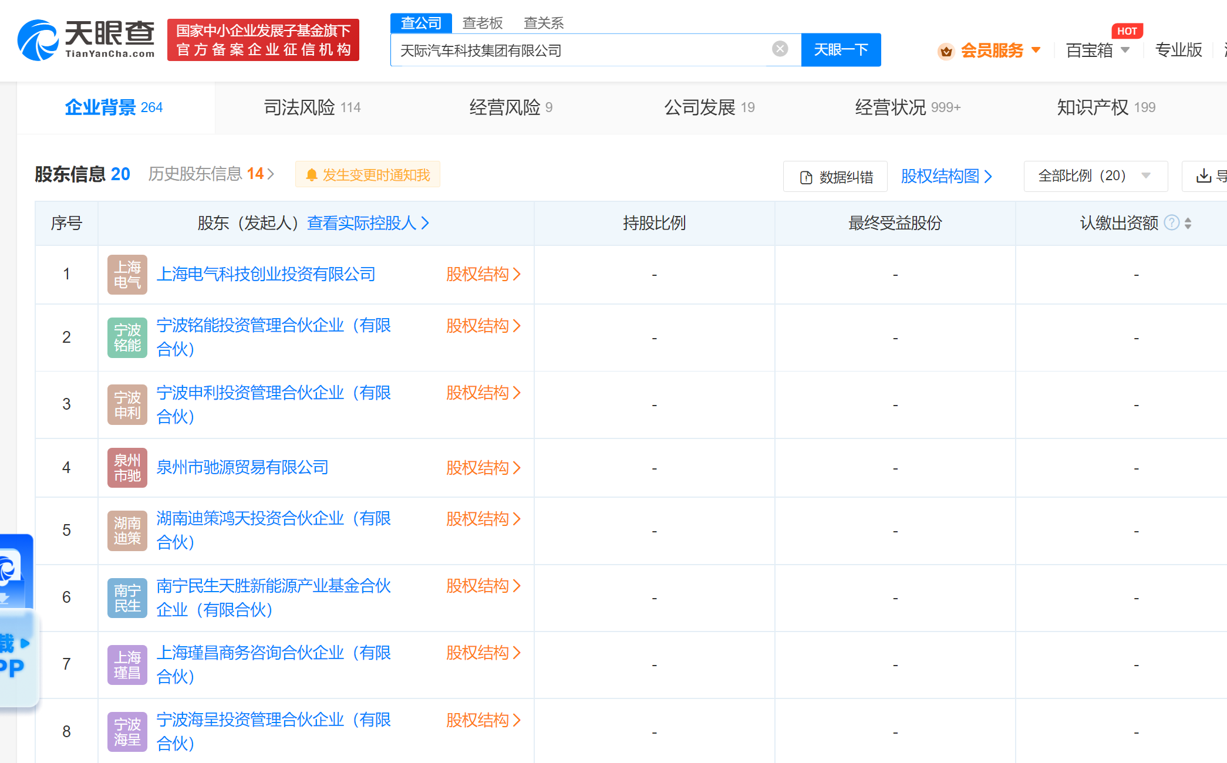
Task: Select the 司法风险 114 tab
Action: click(x=312, y=107)
